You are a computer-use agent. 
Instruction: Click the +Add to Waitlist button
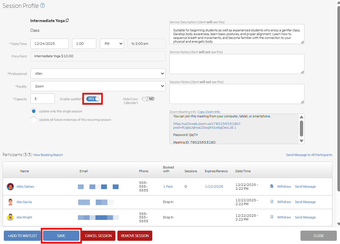22,236
